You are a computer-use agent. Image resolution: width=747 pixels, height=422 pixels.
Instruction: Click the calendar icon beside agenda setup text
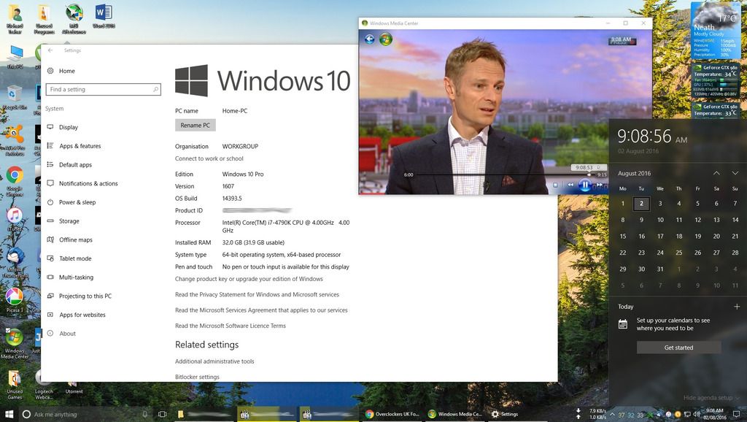[x=623, y=325]
